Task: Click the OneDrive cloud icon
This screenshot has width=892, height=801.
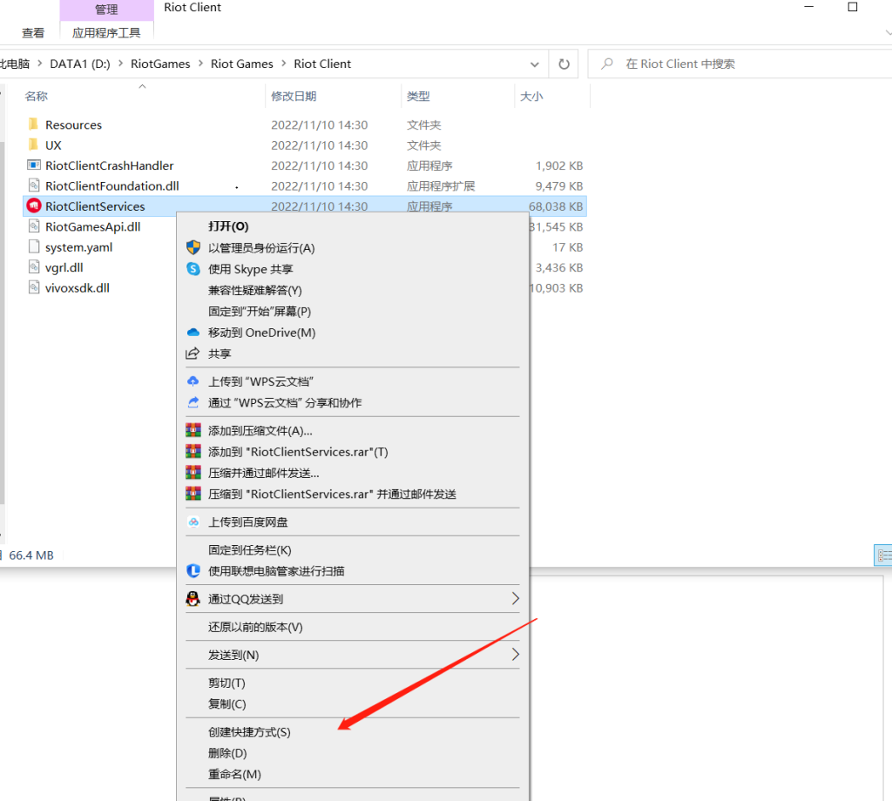Action: 193,333
